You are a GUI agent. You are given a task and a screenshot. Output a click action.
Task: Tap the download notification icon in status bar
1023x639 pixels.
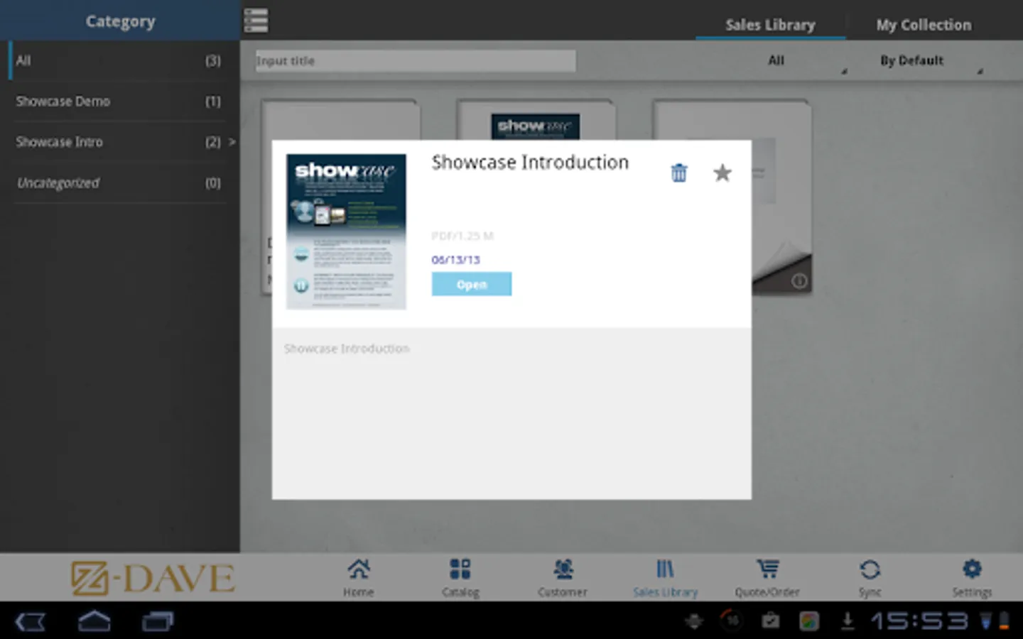(x=847, y=621)
